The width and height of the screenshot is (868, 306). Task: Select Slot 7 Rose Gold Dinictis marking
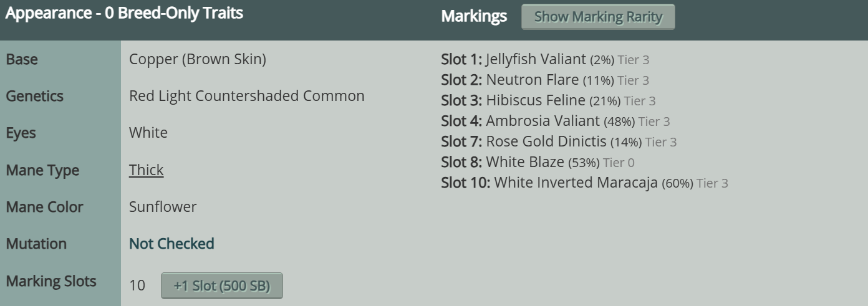[x=546, y=141]
